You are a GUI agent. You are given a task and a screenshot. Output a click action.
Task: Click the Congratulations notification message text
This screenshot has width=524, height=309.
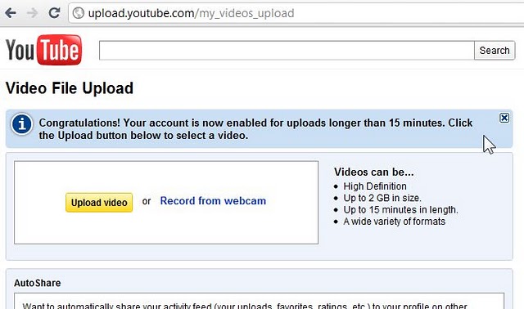pos(255,129)
